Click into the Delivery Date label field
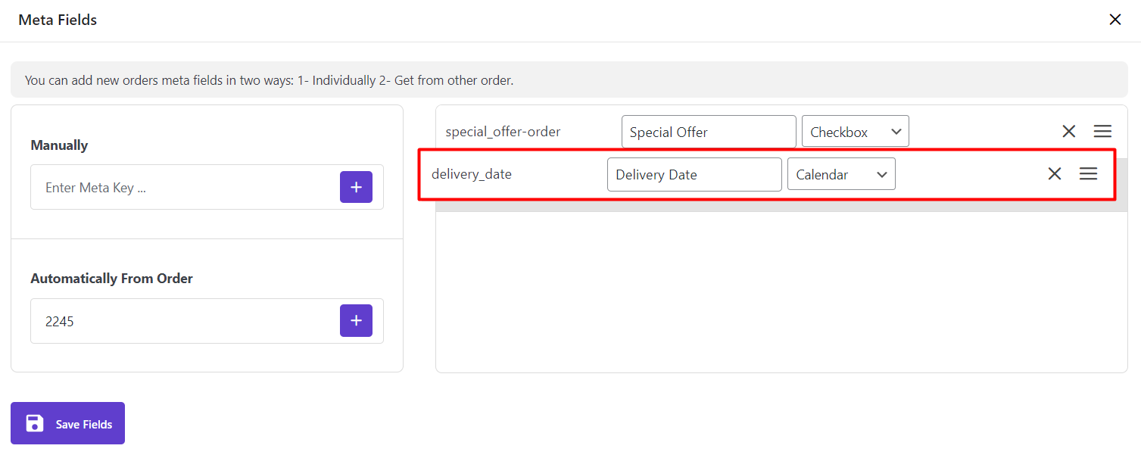The image size is (1141, 458). pos(694,174)
